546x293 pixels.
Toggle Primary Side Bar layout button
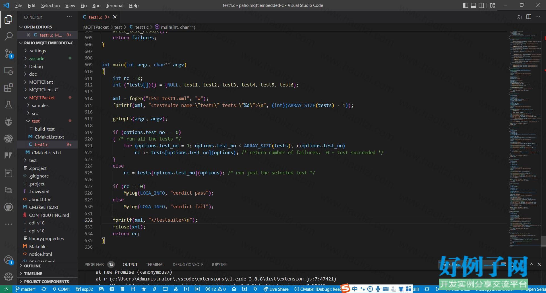point(466,5)
